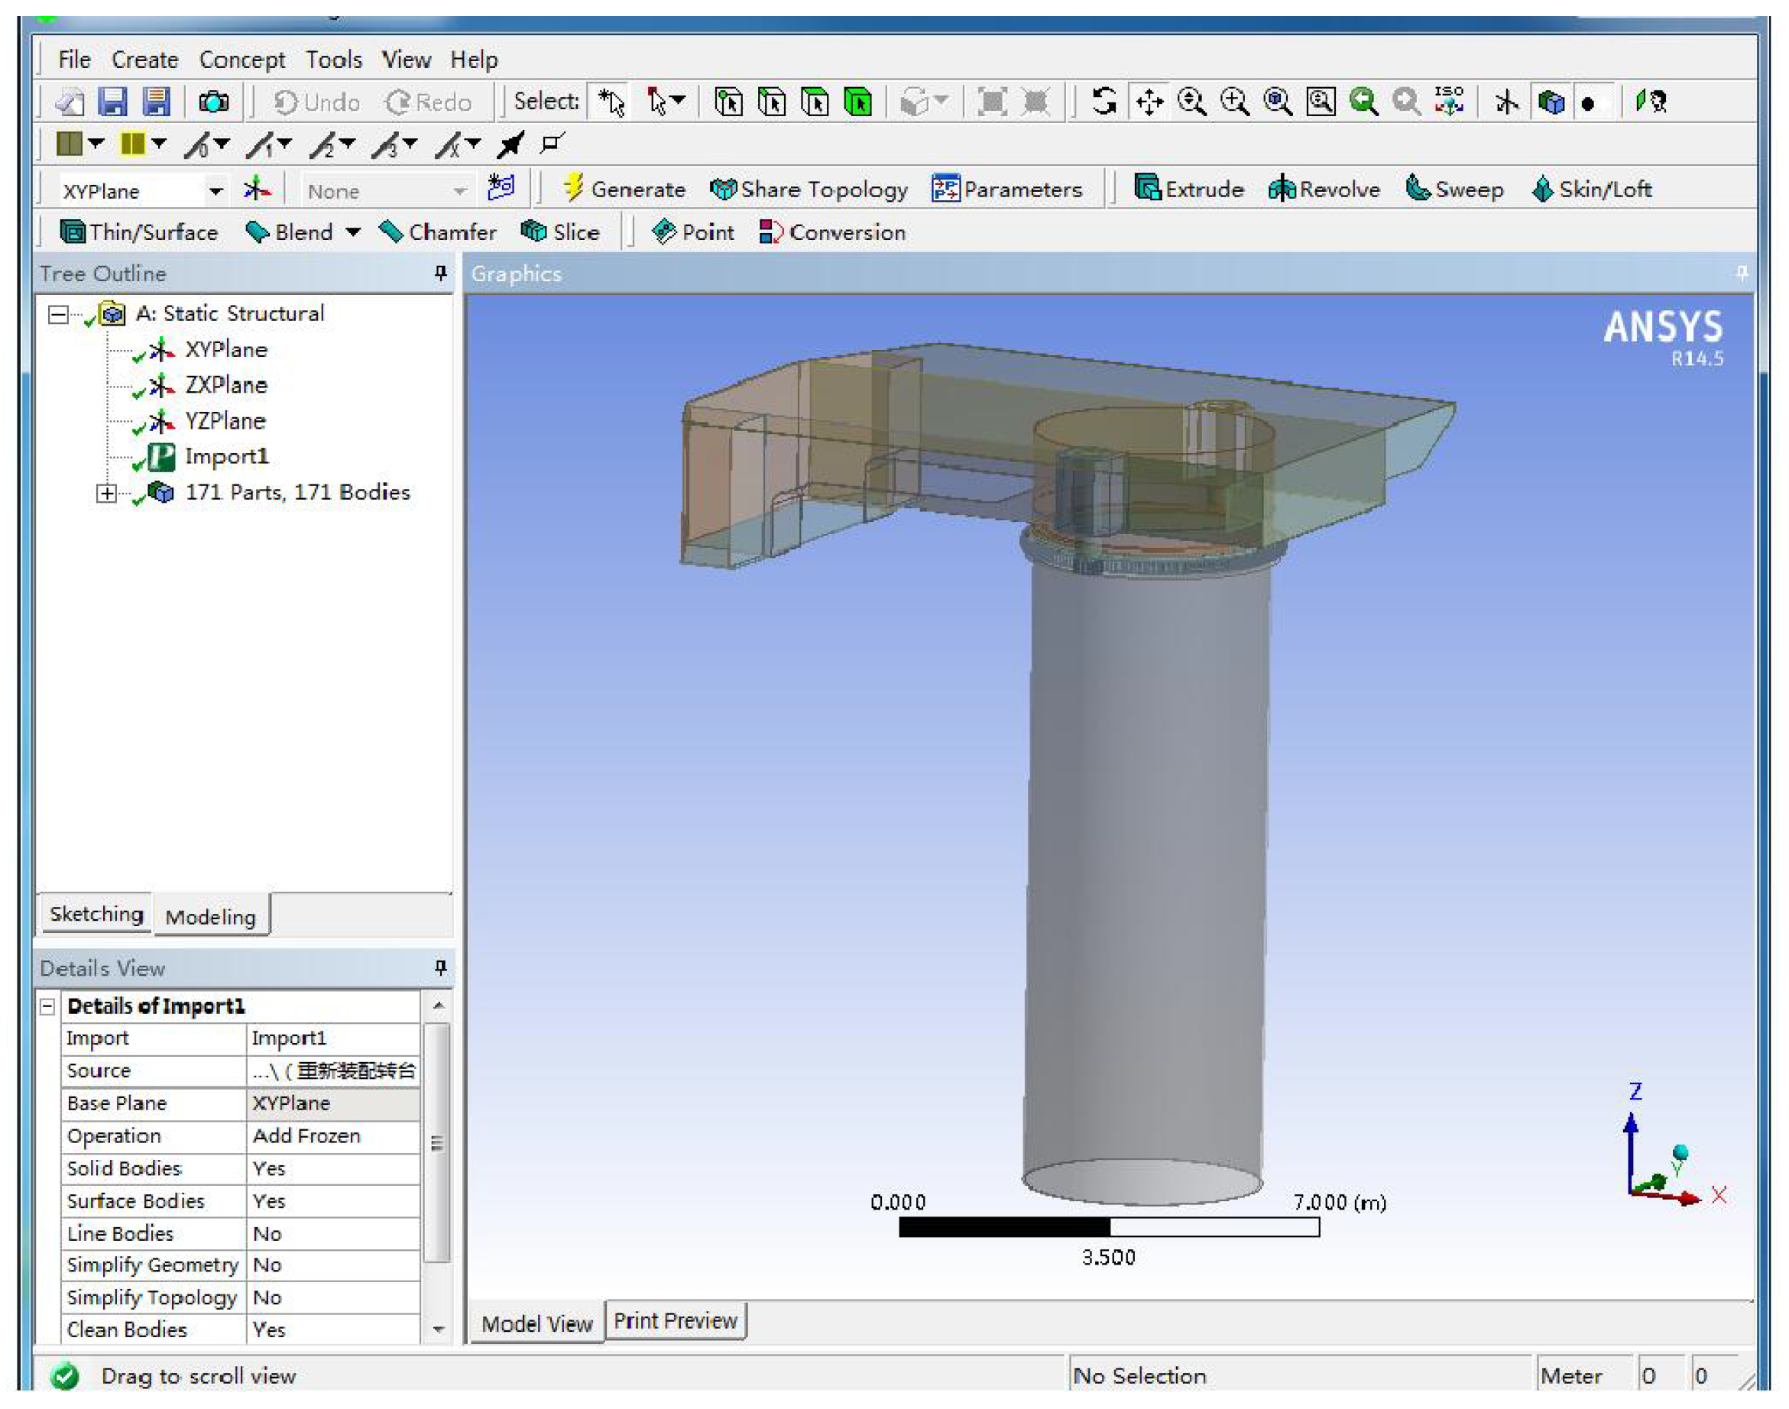Screen dimensions: 1789x1409
Task: Open the Blend dropdown arrow
Action: (353, 232)
